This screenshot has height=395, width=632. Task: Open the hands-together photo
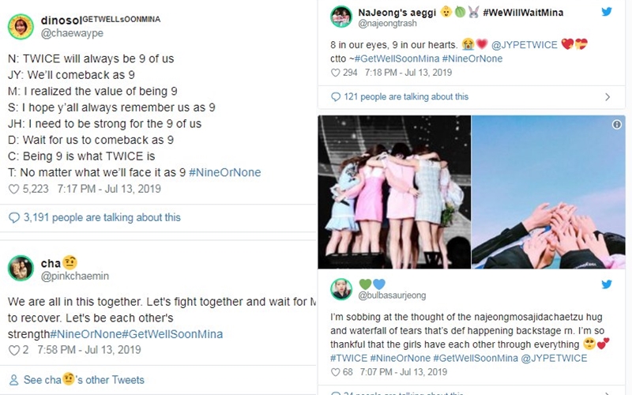[x=547, y=192]
